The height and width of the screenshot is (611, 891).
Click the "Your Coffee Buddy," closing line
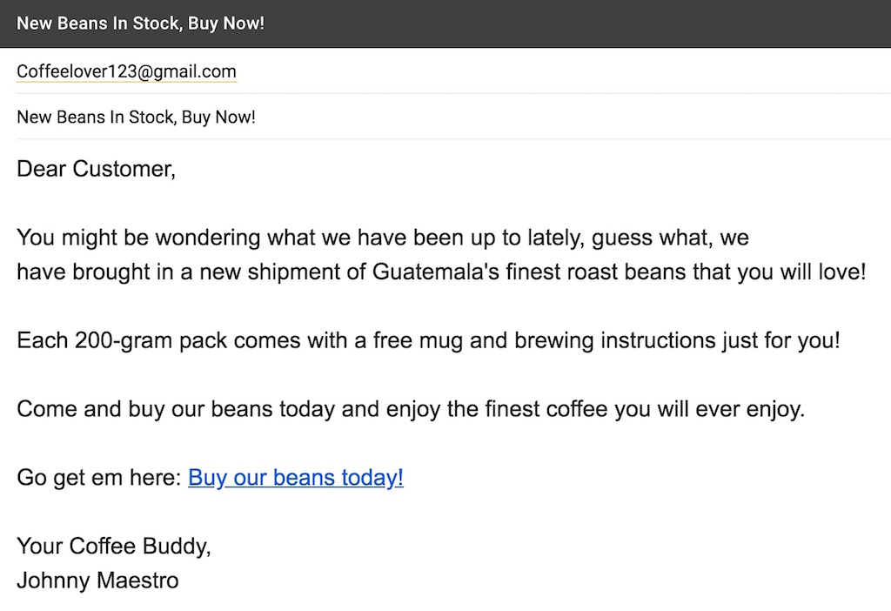[x=114, y=547]
